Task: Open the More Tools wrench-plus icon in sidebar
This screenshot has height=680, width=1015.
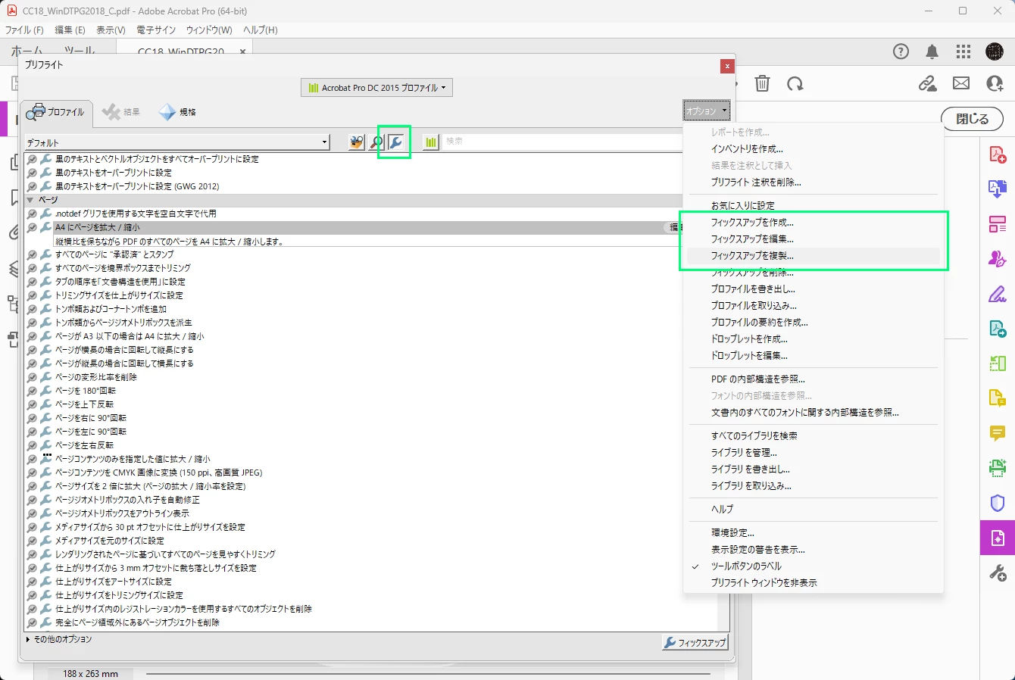Action: [x=998, y=572]
